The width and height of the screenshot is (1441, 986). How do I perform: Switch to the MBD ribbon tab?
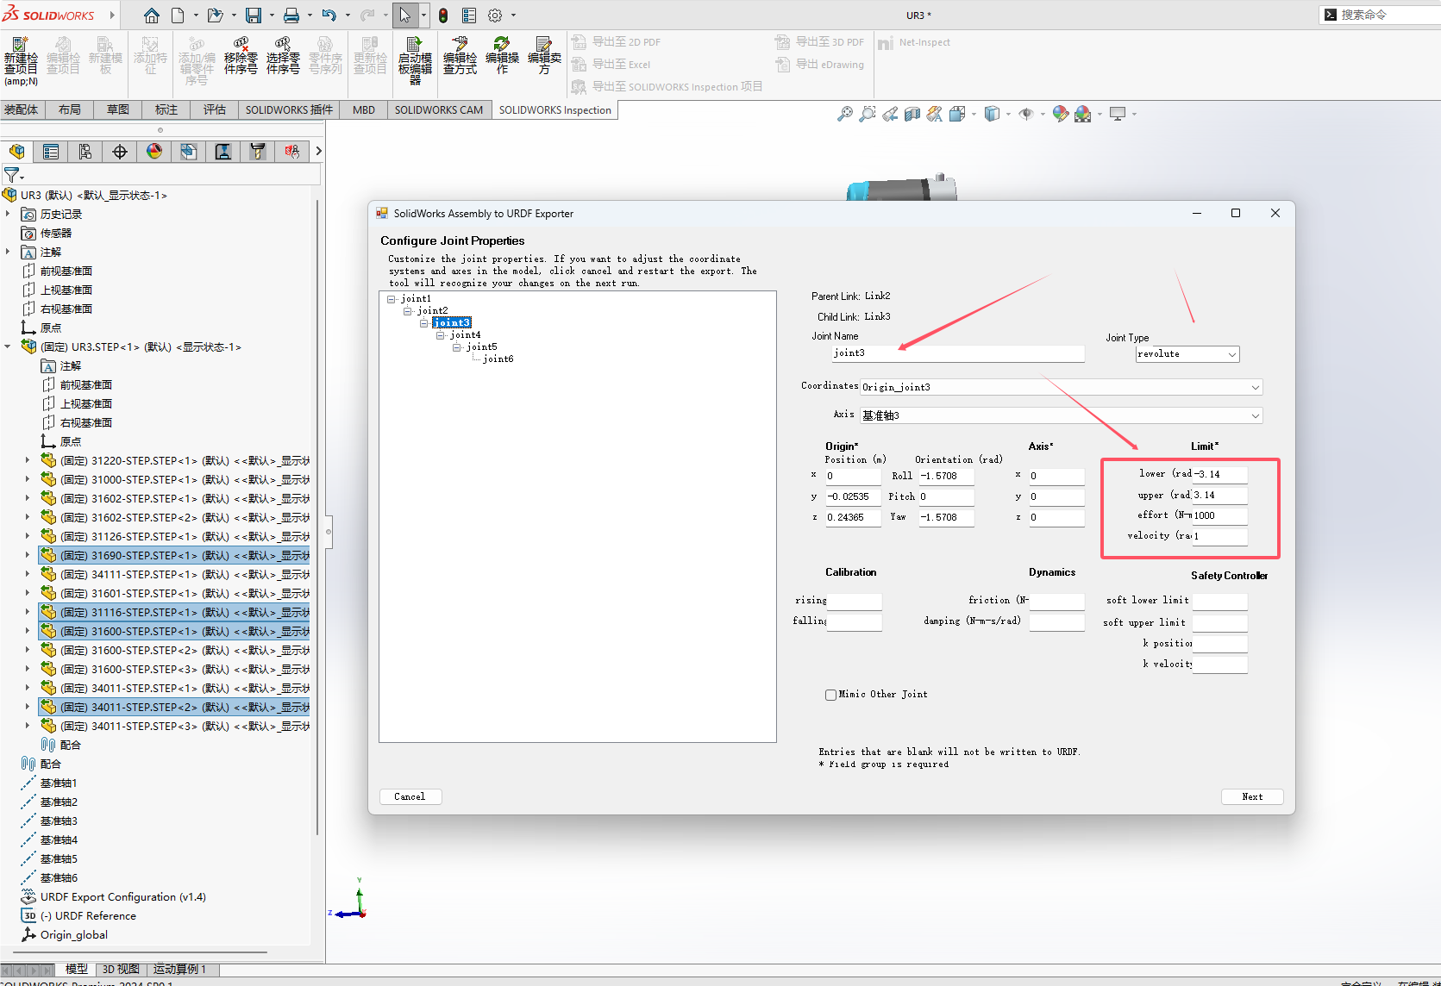(x=362, y=109)
